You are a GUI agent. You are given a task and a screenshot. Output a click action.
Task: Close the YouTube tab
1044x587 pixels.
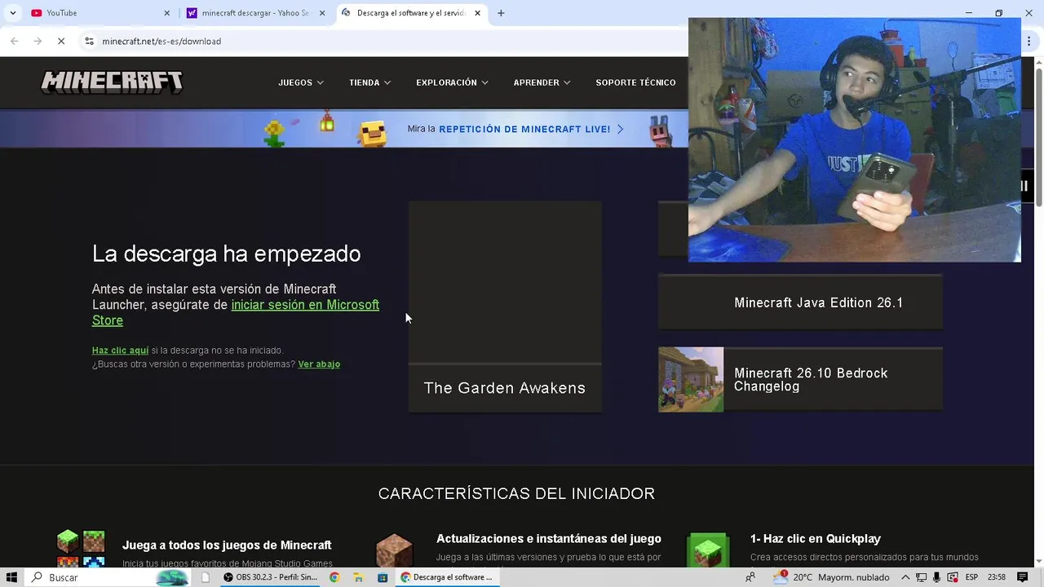[x=167, y=13]
